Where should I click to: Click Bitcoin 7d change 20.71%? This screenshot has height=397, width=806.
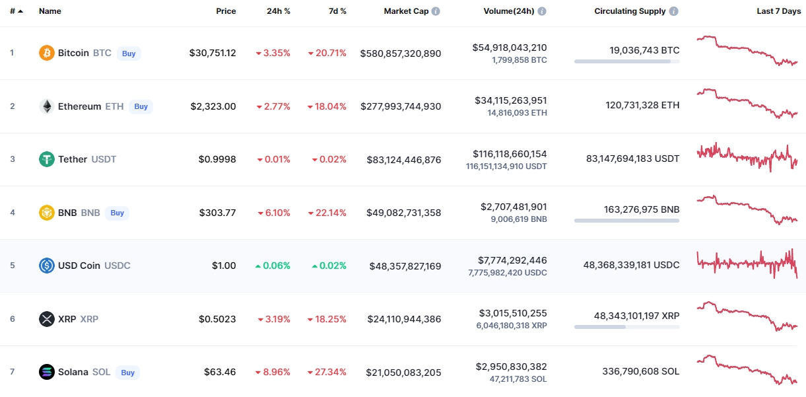[327, 53]
